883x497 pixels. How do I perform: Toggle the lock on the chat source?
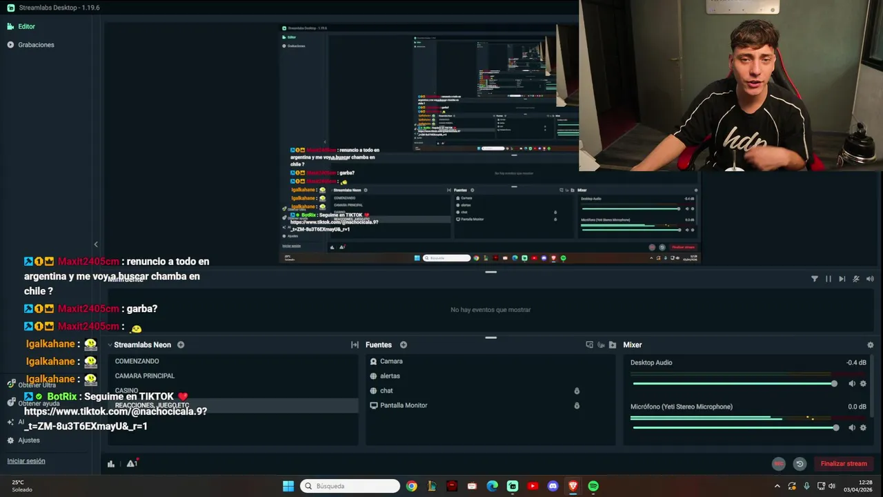coord(577,391)
